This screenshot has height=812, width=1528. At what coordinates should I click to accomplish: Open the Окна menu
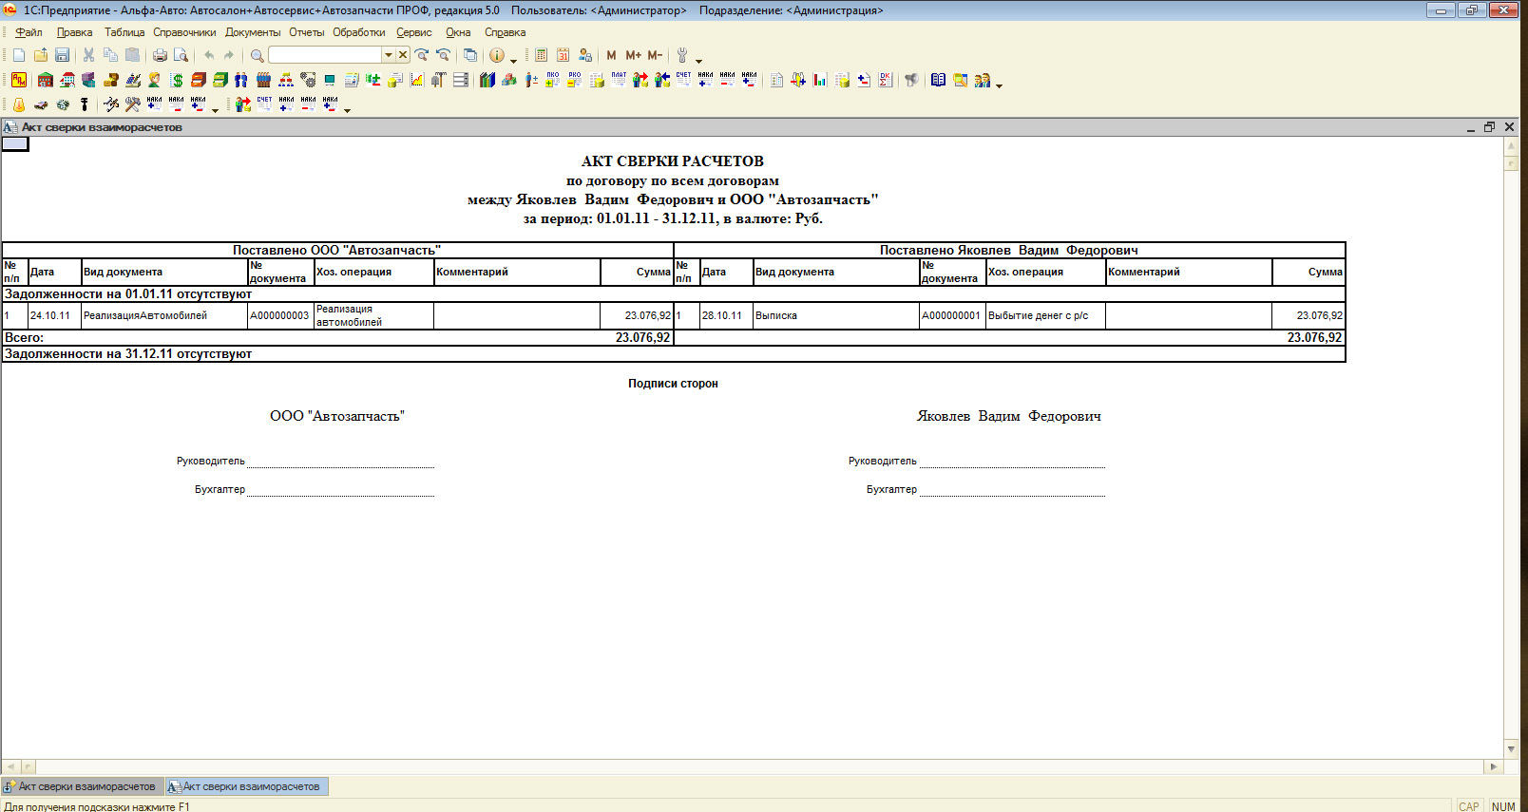coord(458,32)
